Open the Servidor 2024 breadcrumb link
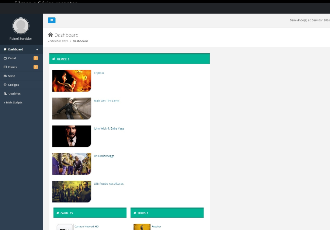Screen dimensions: 330x230 point(59,41)
